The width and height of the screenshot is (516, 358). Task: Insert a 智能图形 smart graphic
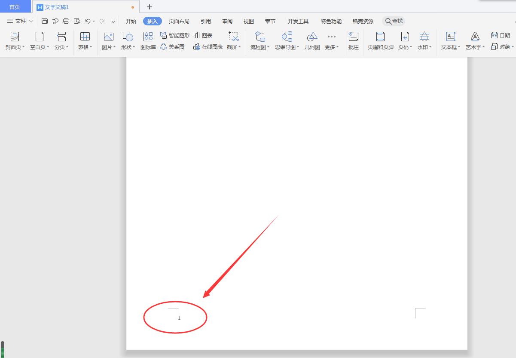pos(174,35)
